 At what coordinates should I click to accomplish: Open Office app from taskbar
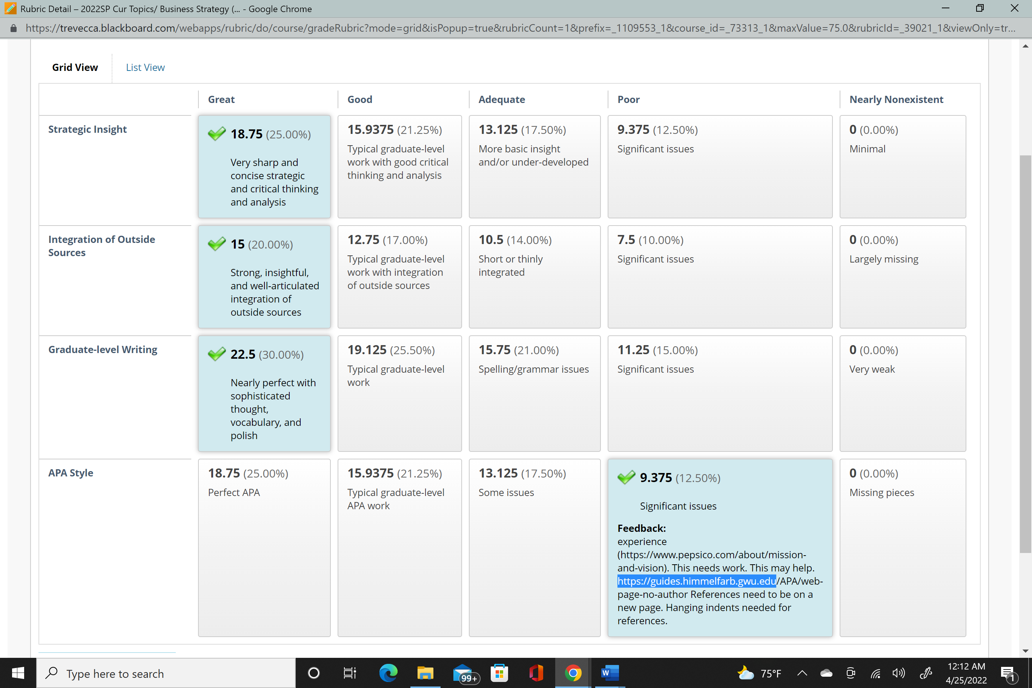(536, 673)
